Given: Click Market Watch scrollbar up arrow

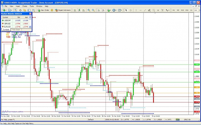Looking at the screenshot, I should [x=30, y=17].
